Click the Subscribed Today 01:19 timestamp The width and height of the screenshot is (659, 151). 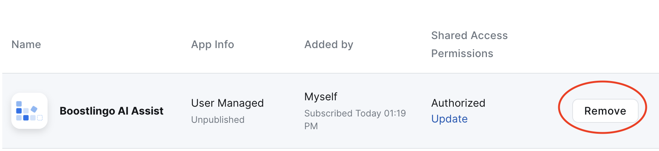(x=355, y=113)
